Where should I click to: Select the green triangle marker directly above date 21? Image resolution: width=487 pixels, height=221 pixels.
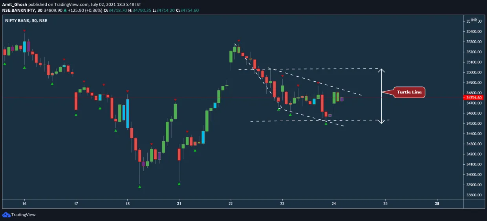[x=179, y=183]
